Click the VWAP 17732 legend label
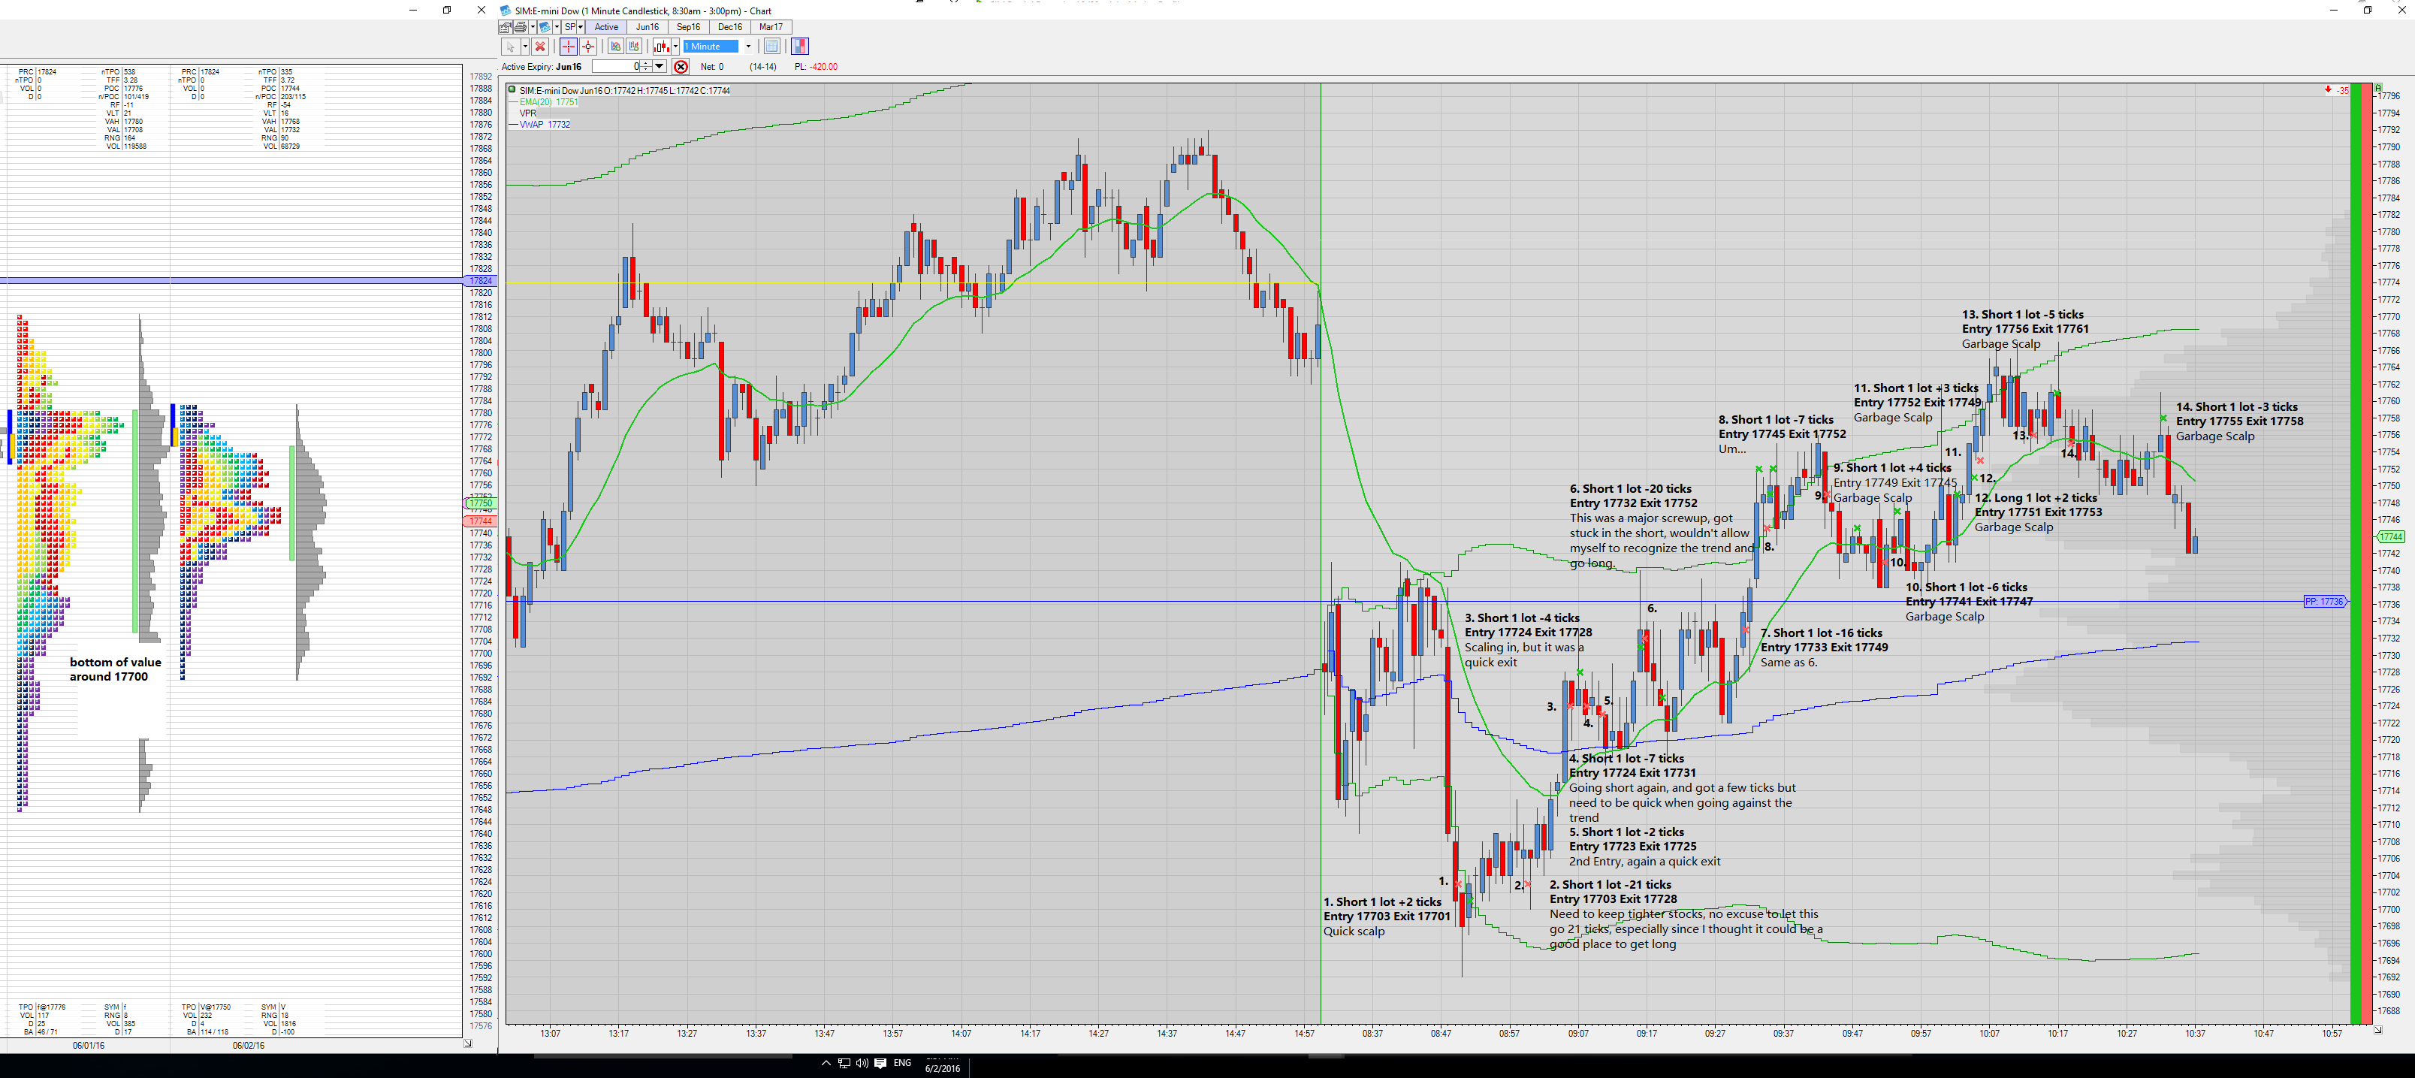The image size is (2415, 1078). point(545,125)
